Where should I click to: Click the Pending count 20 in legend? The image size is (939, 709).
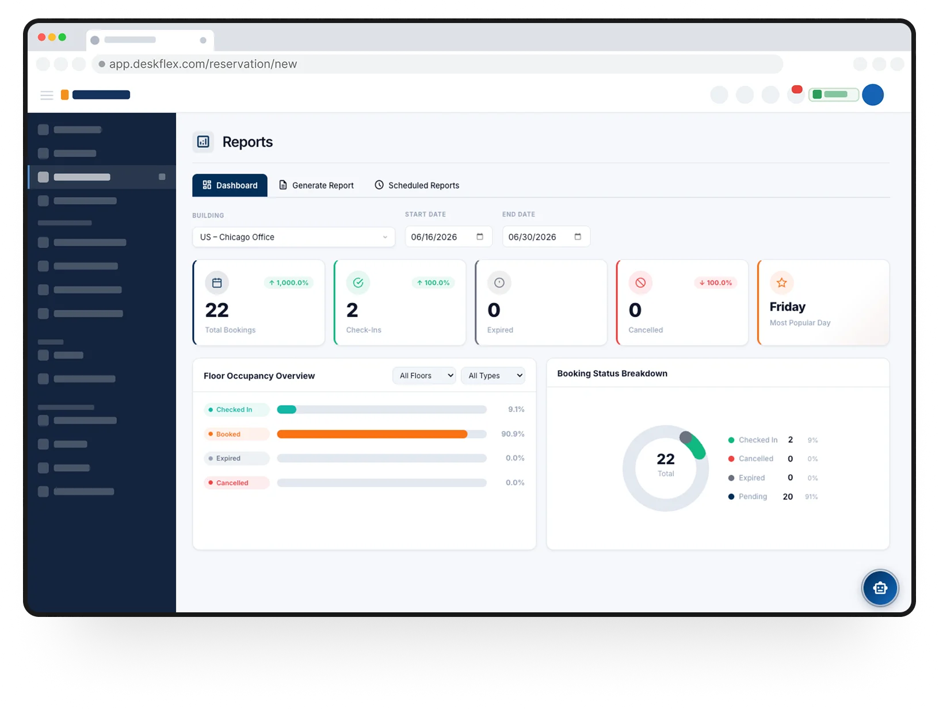[x=788, y=497]
